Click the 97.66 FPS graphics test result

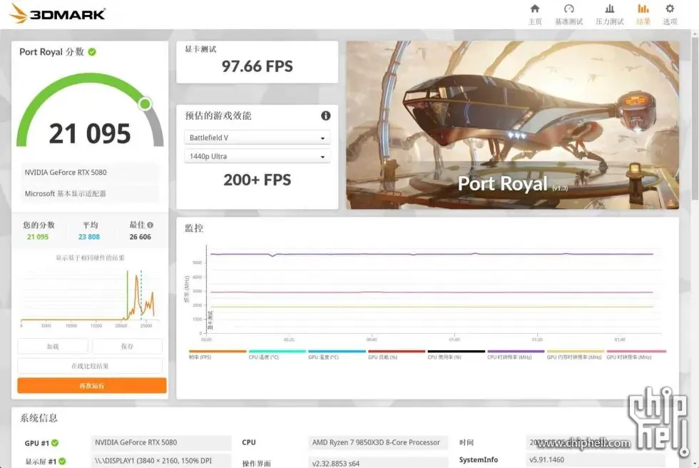coord(257,66)
